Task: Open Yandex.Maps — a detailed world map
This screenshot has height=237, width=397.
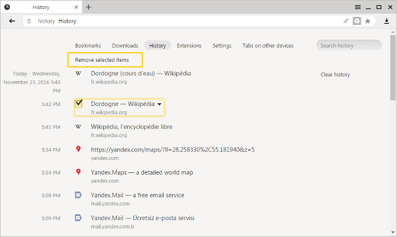Action: 142,172
